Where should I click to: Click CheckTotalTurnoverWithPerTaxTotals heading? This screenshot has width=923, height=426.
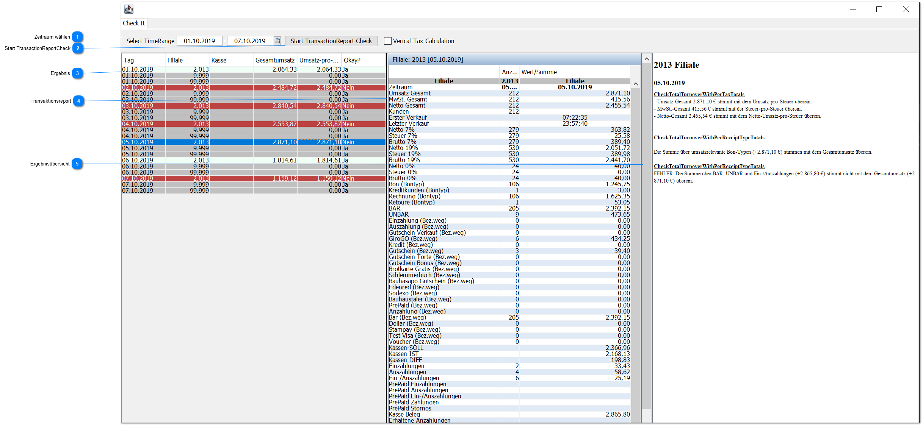pyautogui.click(x=699, y=94)
